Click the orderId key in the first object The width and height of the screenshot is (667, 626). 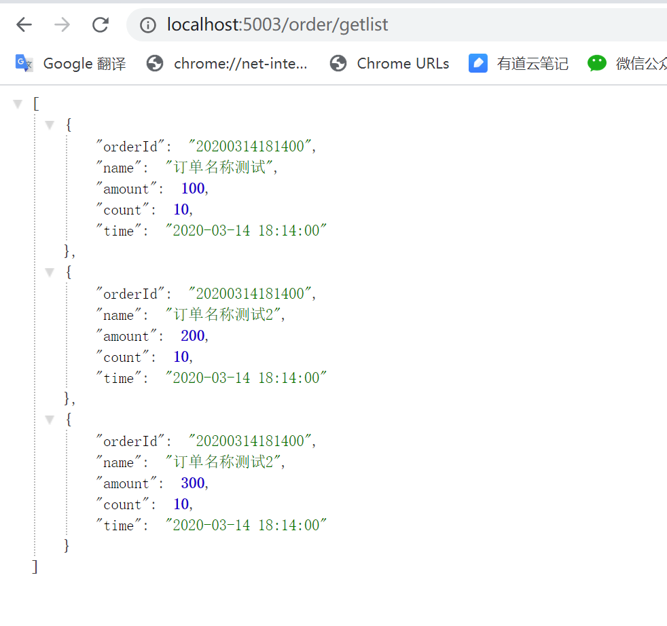[x=129, y=145]
